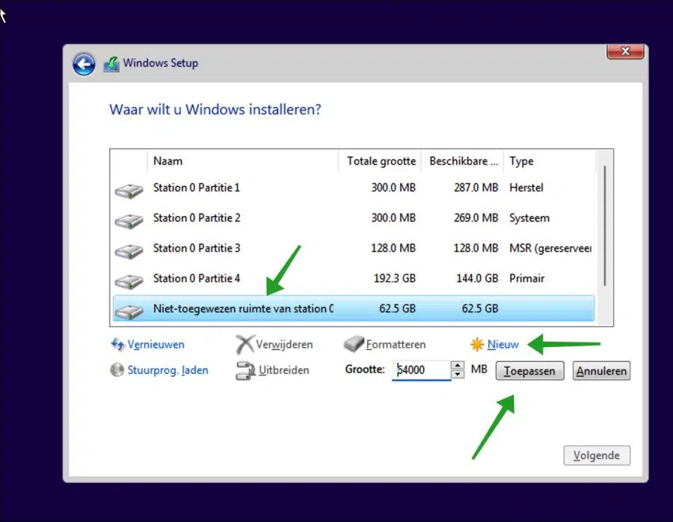The width and height of the screenshot is (673, 522).
Task: Sort by the Beschikbare column header
Action: (x=462, y=162)
